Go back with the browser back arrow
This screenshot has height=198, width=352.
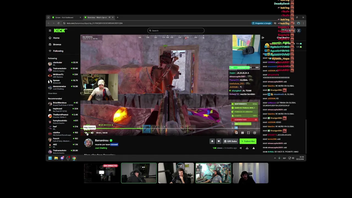tap(48, 23)
